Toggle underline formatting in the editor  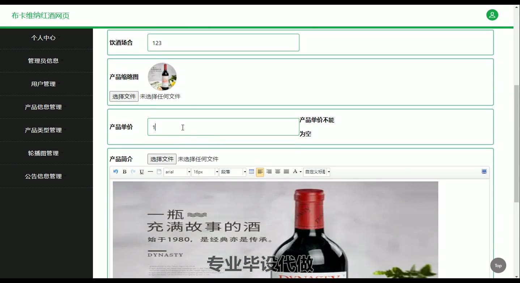coord(142,172)
